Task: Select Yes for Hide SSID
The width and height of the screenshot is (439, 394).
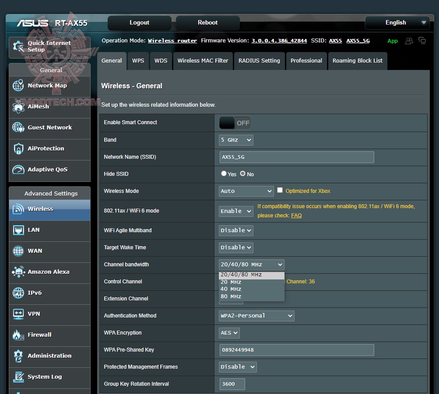Action: click(223, 173)
